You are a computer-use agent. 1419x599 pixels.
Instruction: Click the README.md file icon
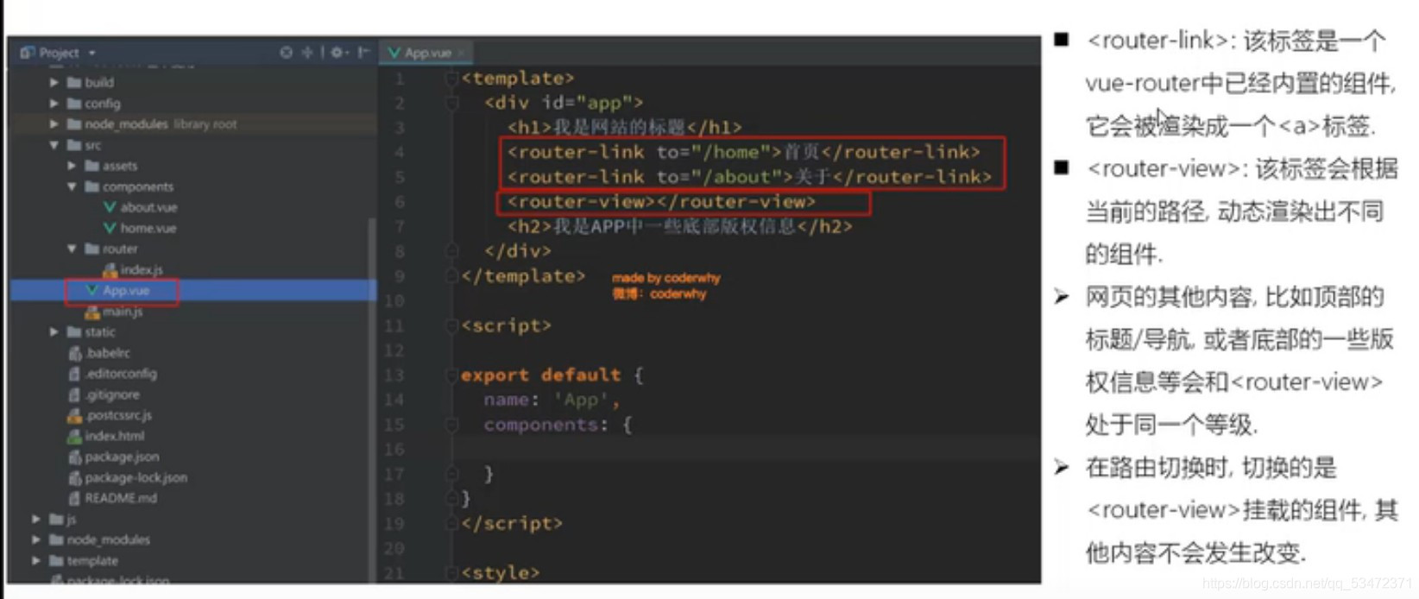pos(75,498)
